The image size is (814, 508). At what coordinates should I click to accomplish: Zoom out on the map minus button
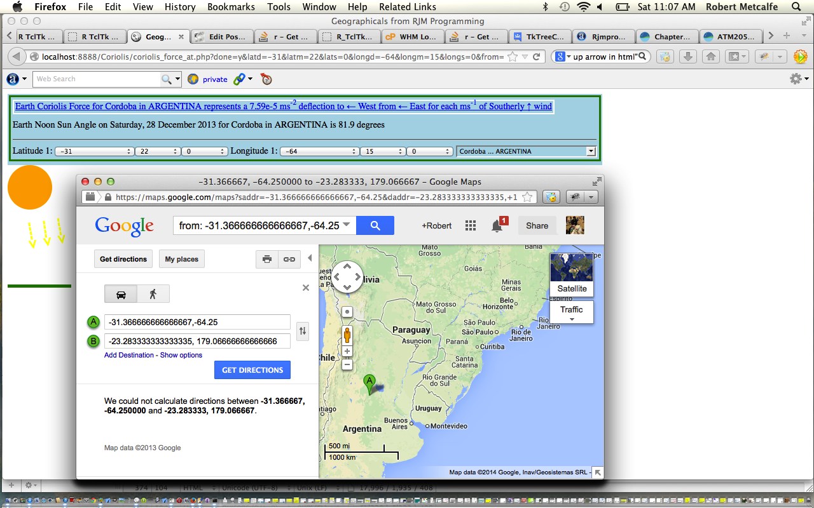[347, 364]
